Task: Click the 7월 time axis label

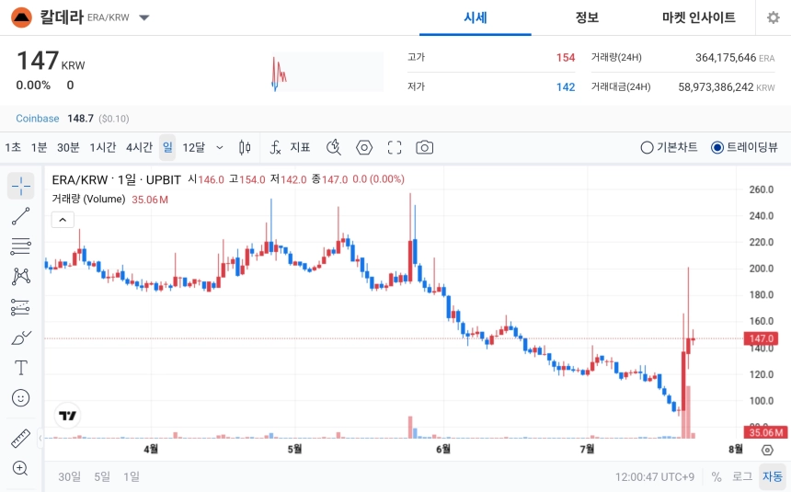Action: [587, 449]
